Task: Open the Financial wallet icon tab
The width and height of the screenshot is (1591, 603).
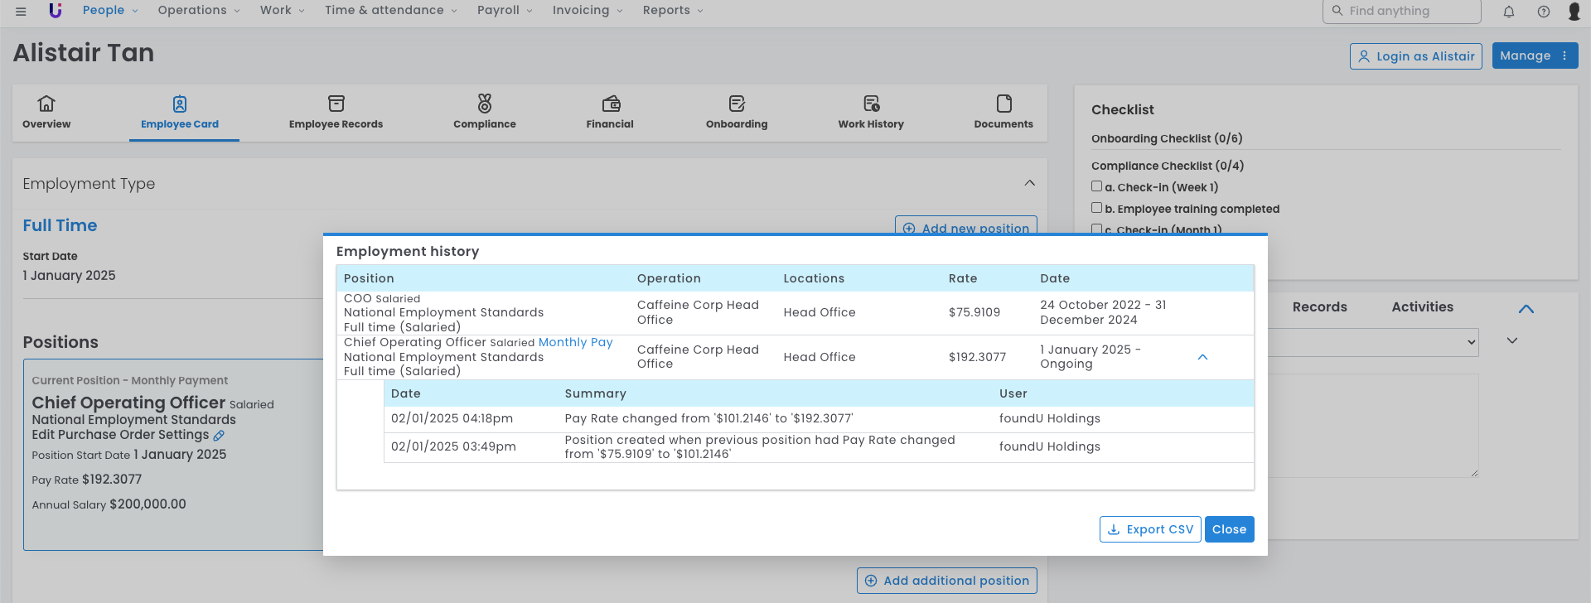Action: pyautogui.click(x=610, y=104)
